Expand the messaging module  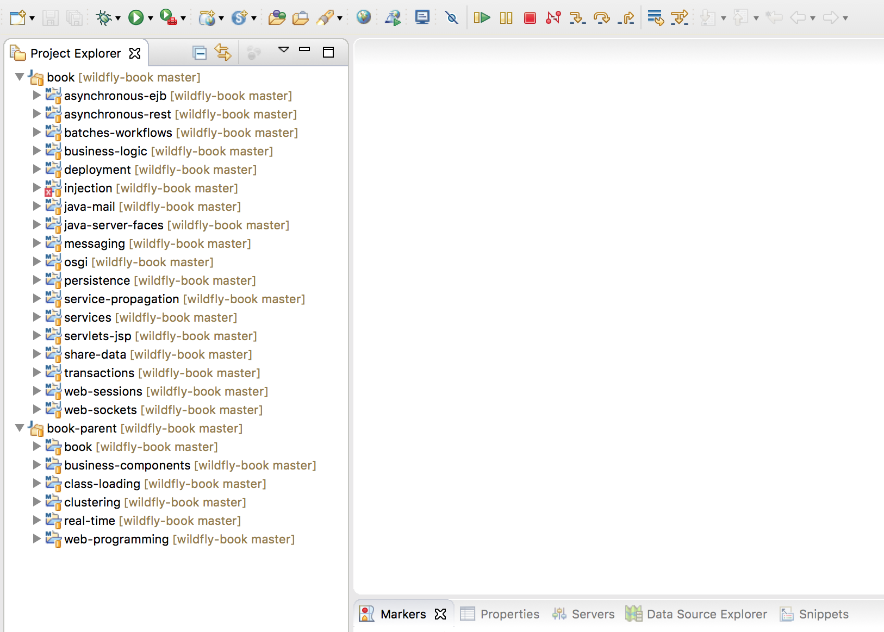(37, 243)
